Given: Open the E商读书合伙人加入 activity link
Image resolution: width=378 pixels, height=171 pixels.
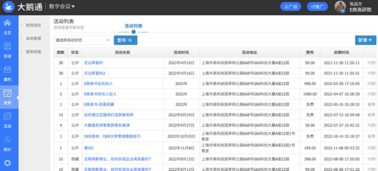Looking at the screenshot, I should [x=100, y=94].
